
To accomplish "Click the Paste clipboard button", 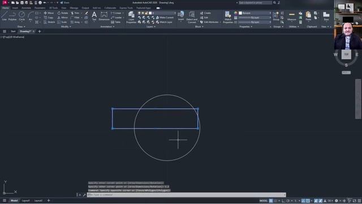I will point(308,16).
